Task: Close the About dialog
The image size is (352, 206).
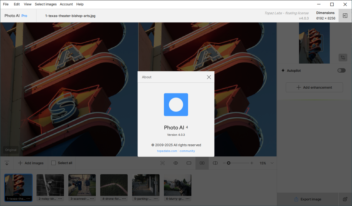Action: tap(209, 77)
